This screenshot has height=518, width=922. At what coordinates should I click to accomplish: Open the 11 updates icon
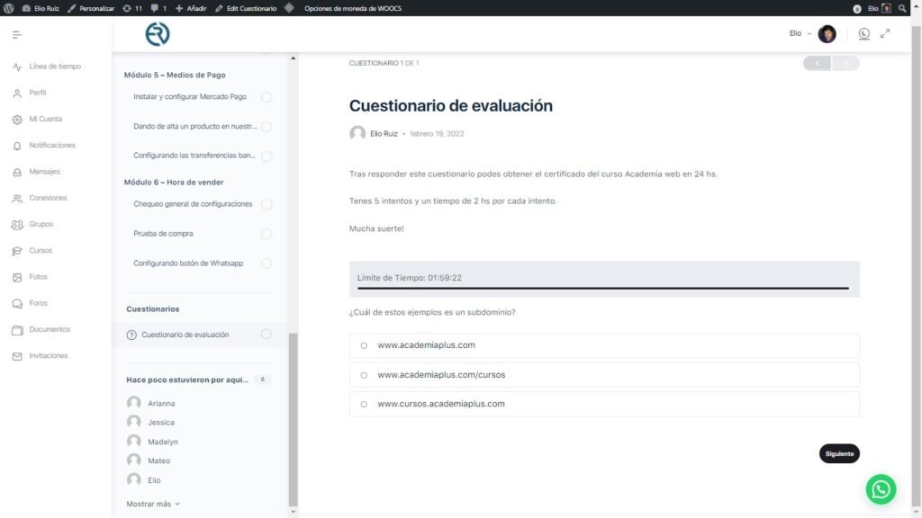coord(132,8)
